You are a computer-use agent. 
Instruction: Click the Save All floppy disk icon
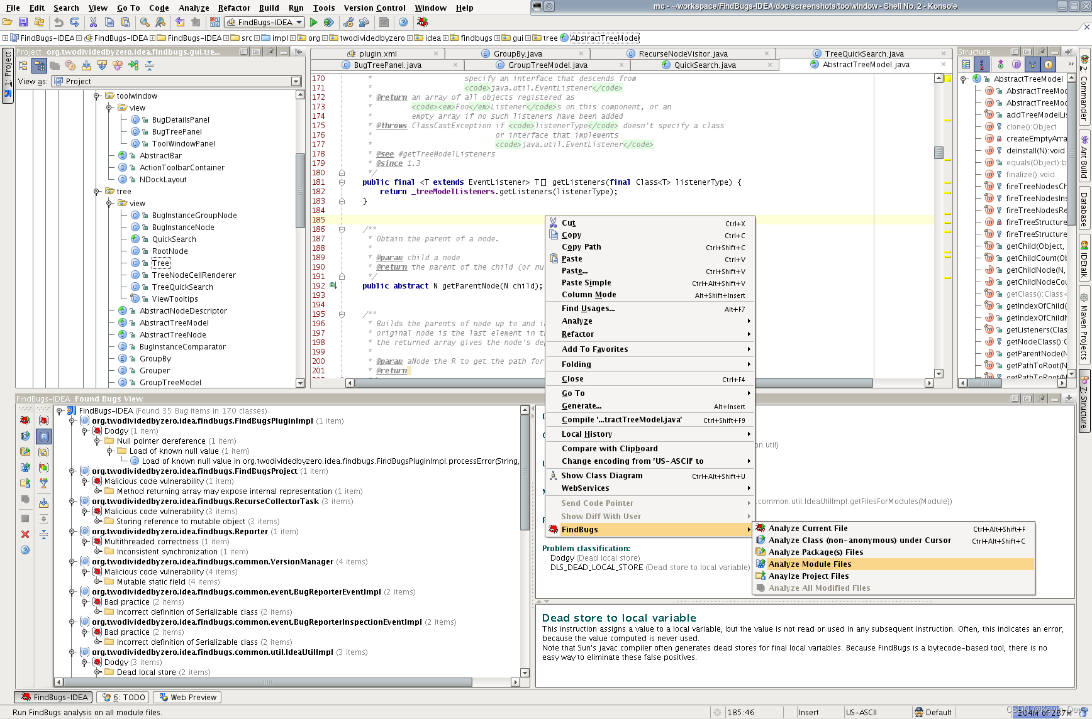coord(23,23)
